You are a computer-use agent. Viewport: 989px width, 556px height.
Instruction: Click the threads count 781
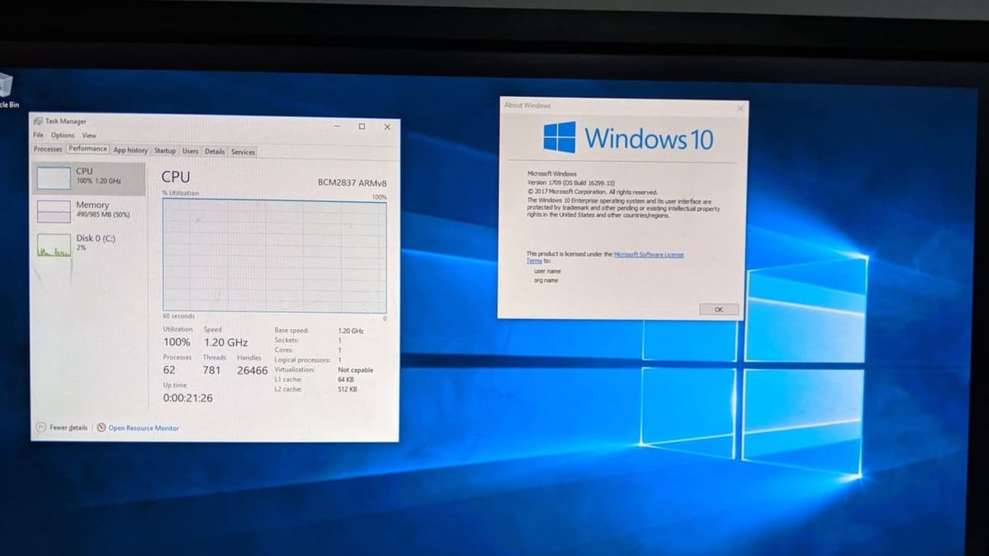point(211,370)
